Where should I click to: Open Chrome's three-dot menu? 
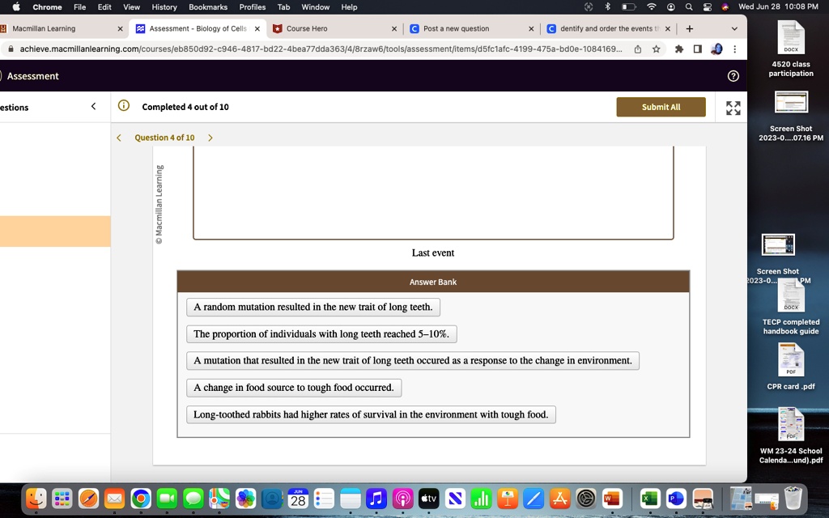pyautogui.click(x=735, y=49)
